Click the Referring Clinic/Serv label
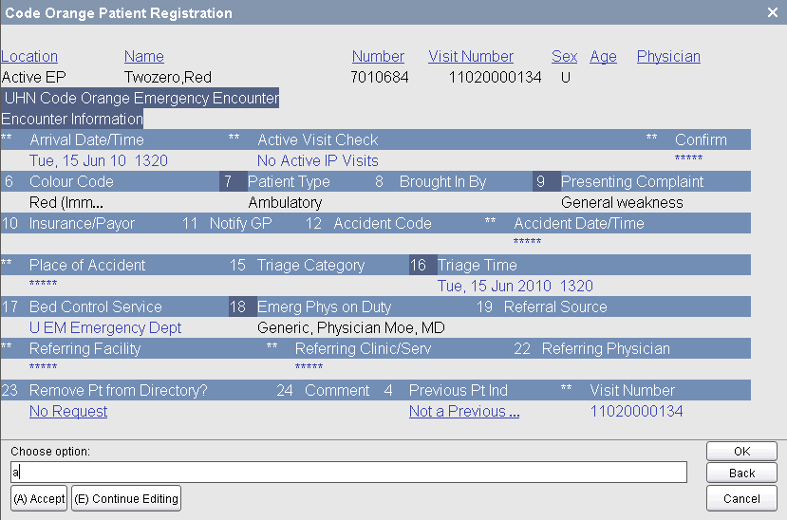Viewport: 787px width, 520px height. click(x=363, y=348)
